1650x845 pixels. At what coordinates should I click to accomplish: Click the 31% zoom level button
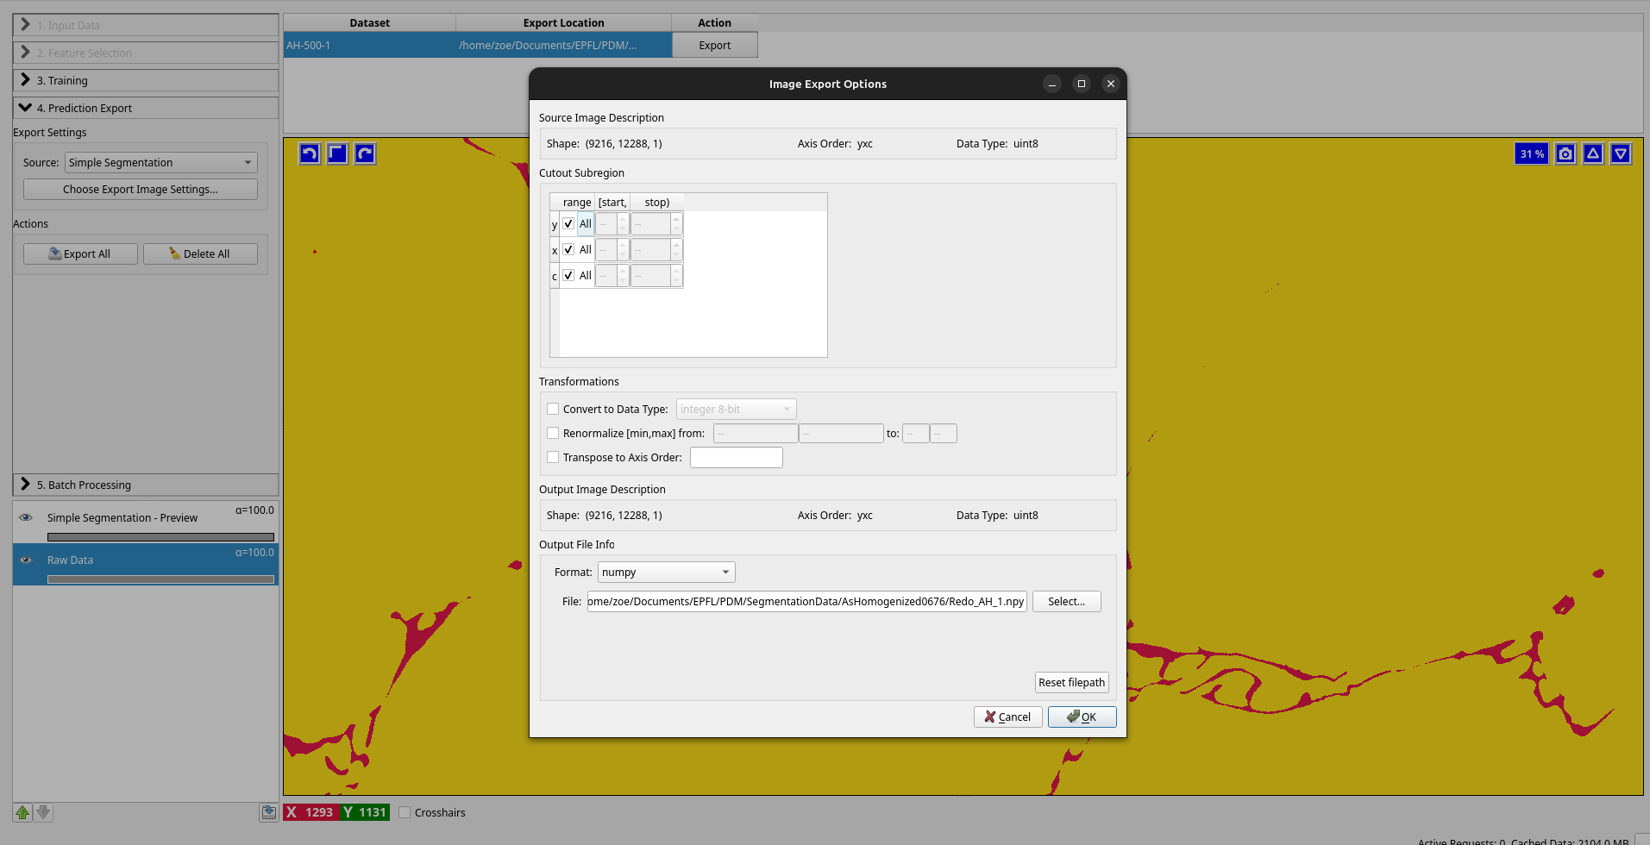tap(1531, 153)
